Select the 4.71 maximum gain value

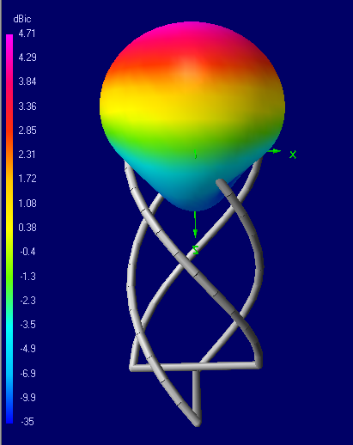(27, 34)
